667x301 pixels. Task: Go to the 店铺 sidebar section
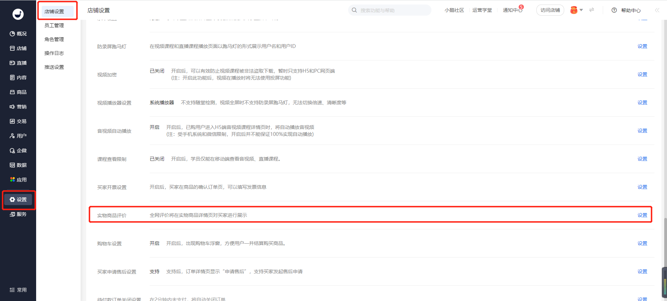[18, 48]
